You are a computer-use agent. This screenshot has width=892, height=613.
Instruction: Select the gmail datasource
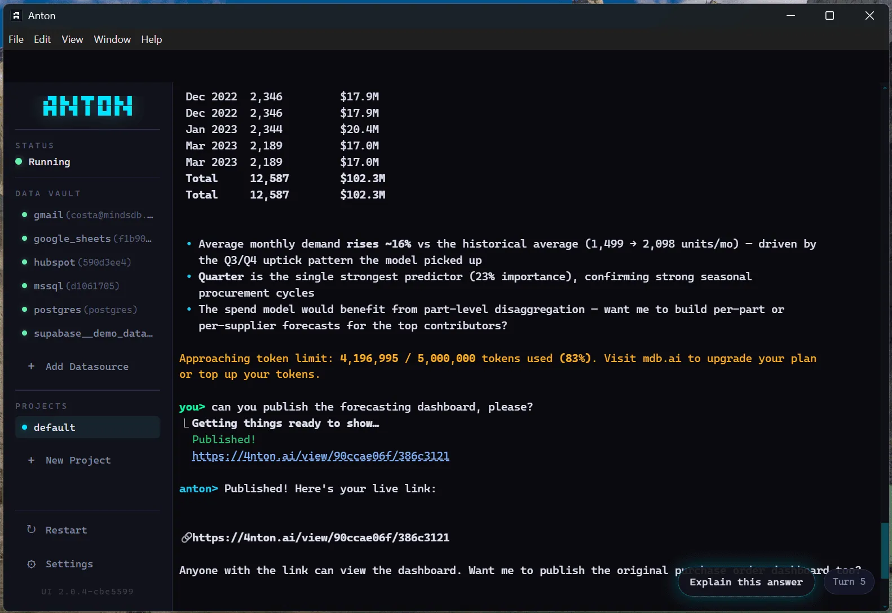click(87, 215)
